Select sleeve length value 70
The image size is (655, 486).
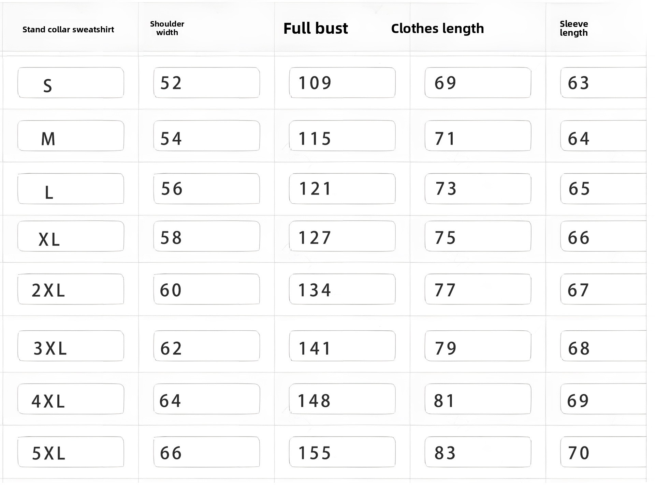[603, 452]
